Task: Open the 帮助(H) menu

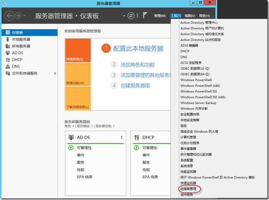Action: [x=204, y=16]
